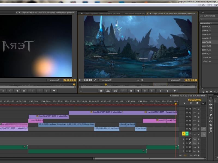Open the zoom level dropdown in Source monitor
Screen dimensions: 218x163
coord(175,80)
